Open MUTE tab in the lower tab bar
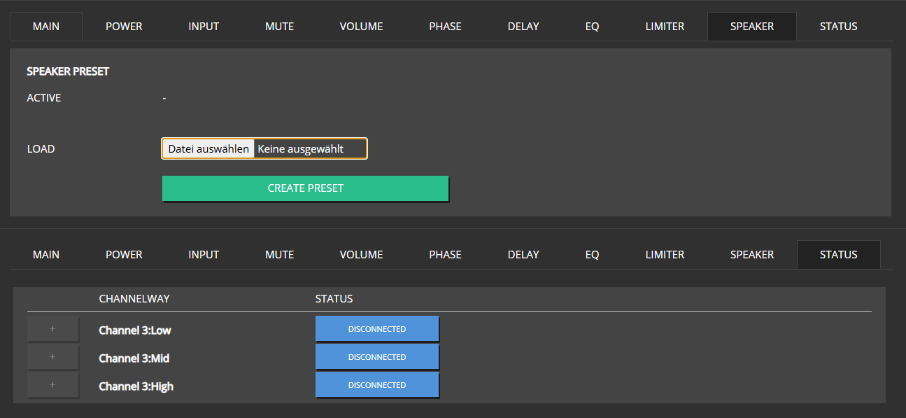The image size is (906, 418). (x=279, y=255)
